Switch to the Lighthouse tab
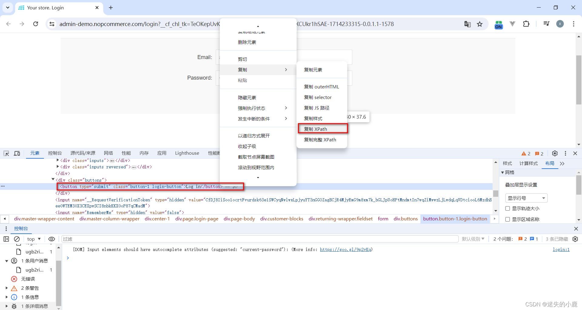 pos(187,153)
